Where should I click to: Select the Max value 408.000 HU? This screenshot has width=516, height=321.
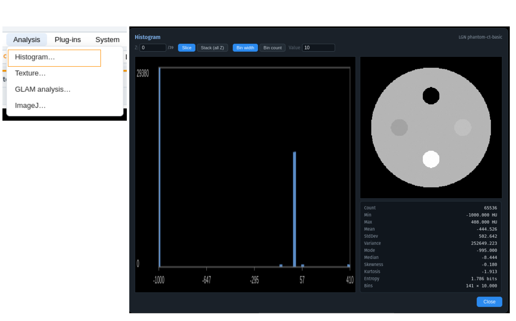(484, 222)
